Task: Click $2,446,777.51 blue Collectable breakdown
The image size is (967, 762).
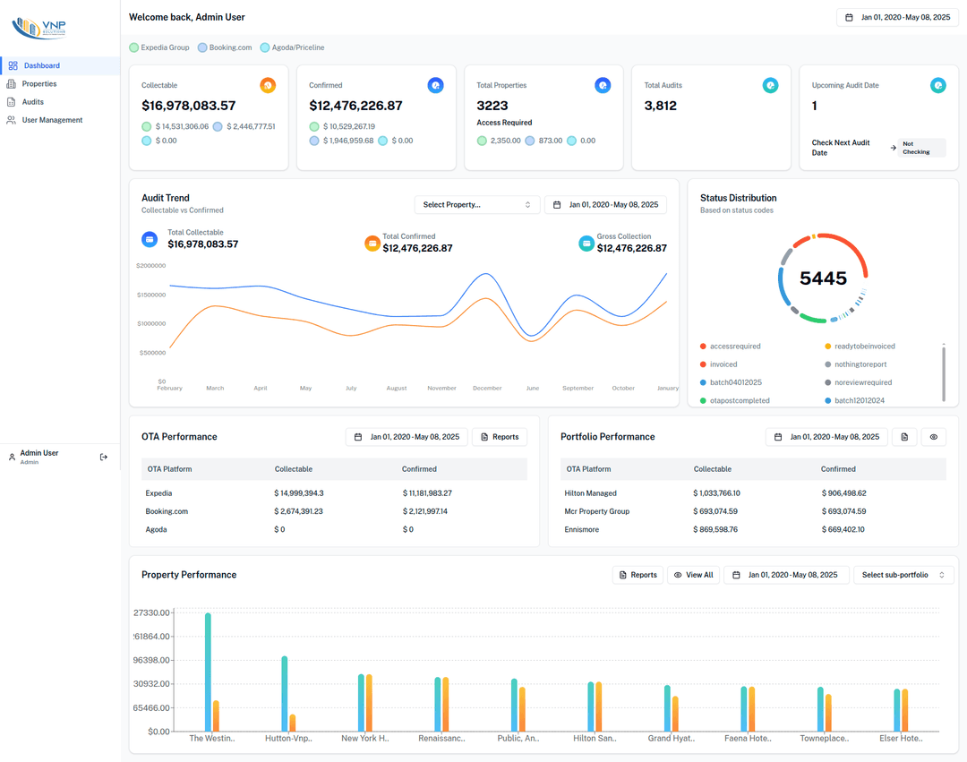Action: coord(244,126)
